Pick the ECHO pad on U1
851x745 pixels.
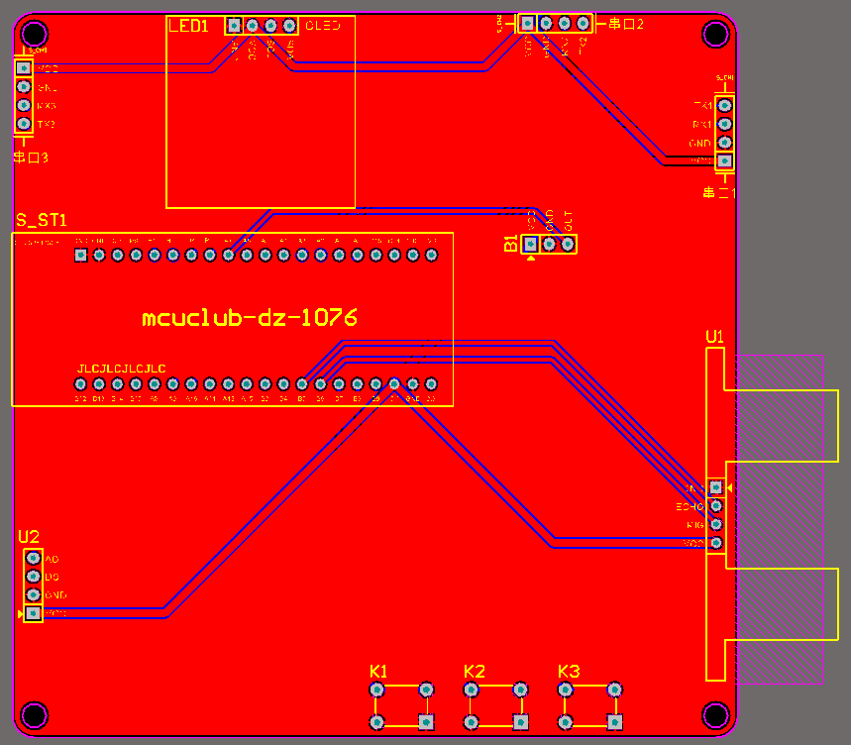(x=716, y=506)
